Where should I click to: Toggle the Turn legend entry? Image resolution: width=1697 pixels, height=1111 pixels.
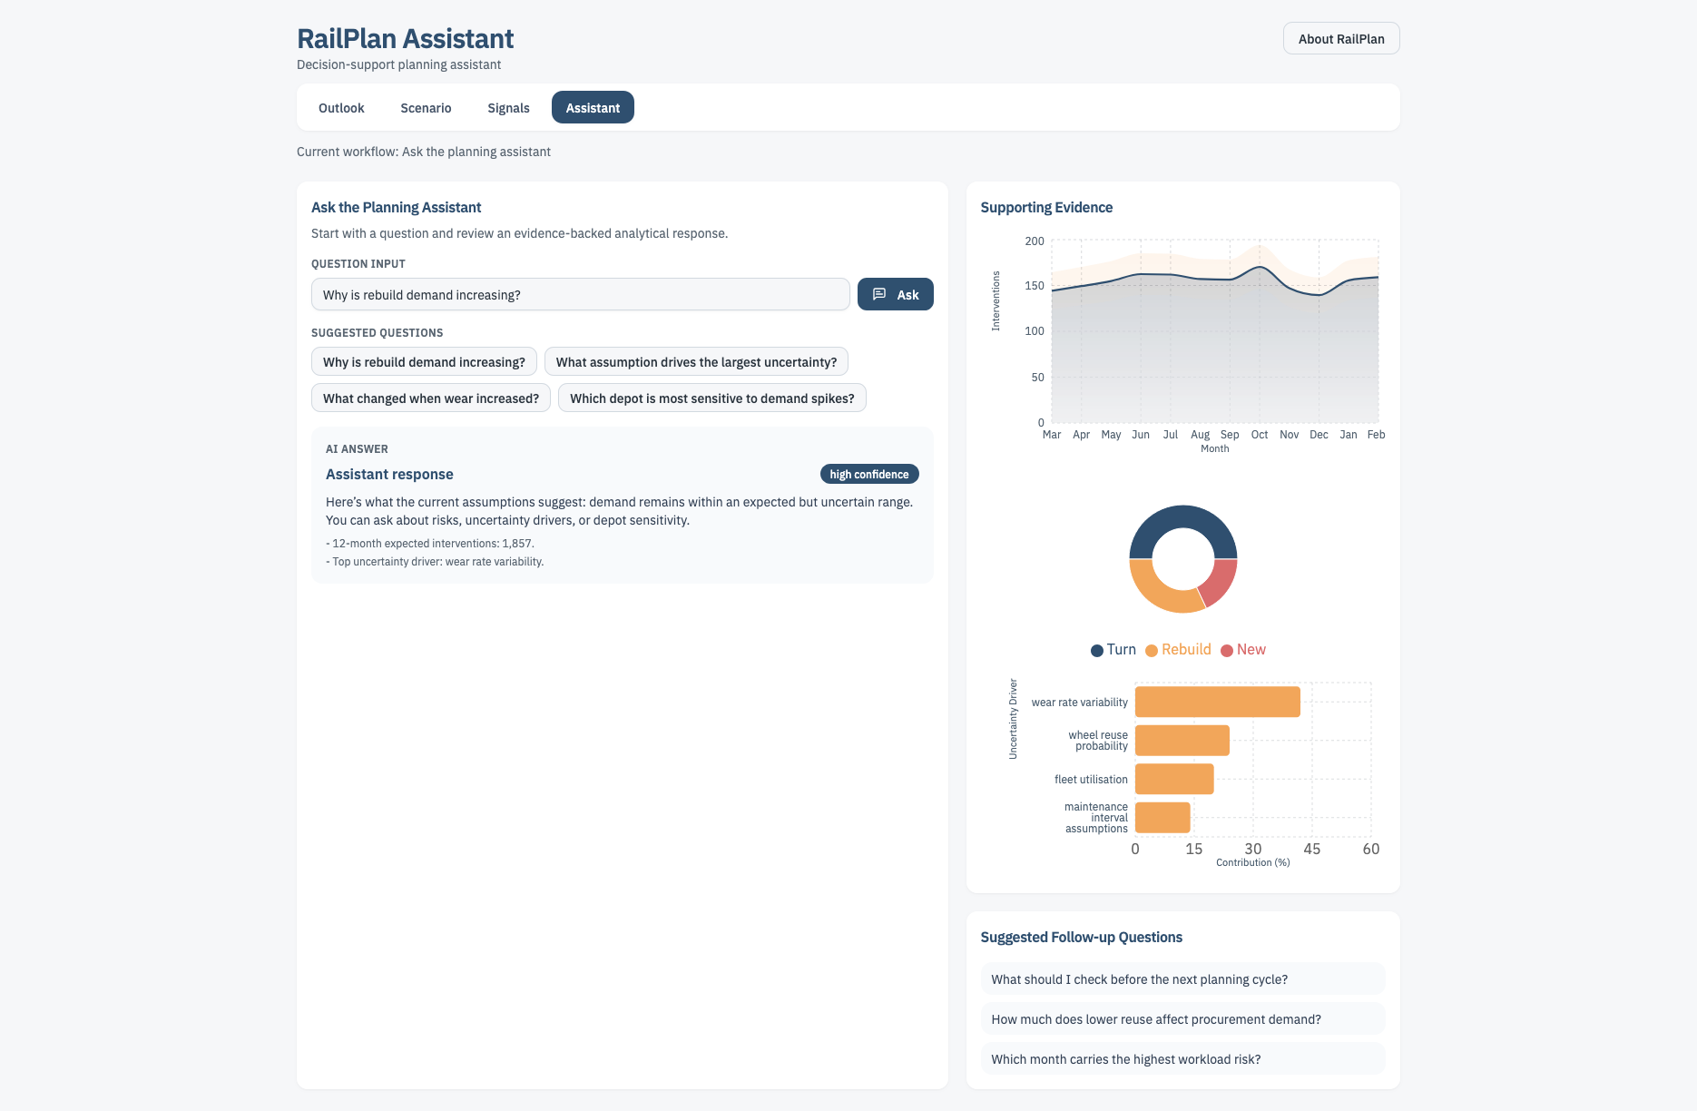point(1113,649)
